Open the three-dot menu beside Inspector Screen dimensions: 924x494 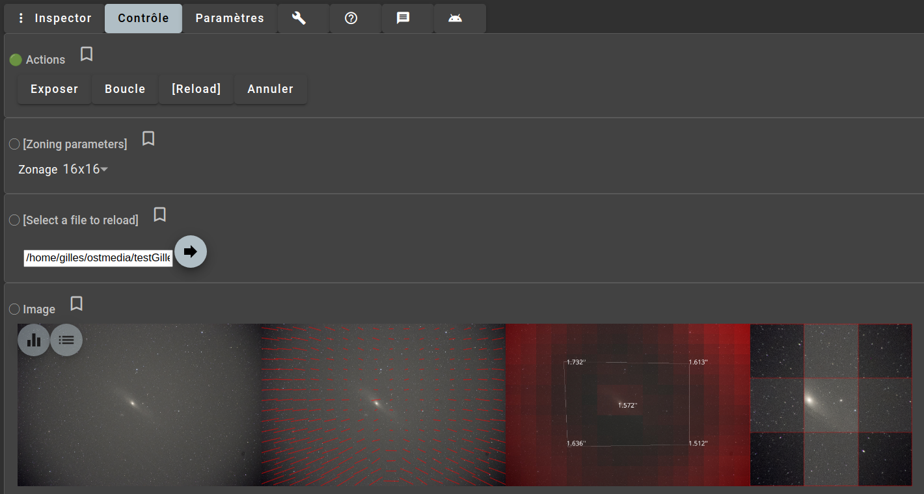tap(21, 18)
